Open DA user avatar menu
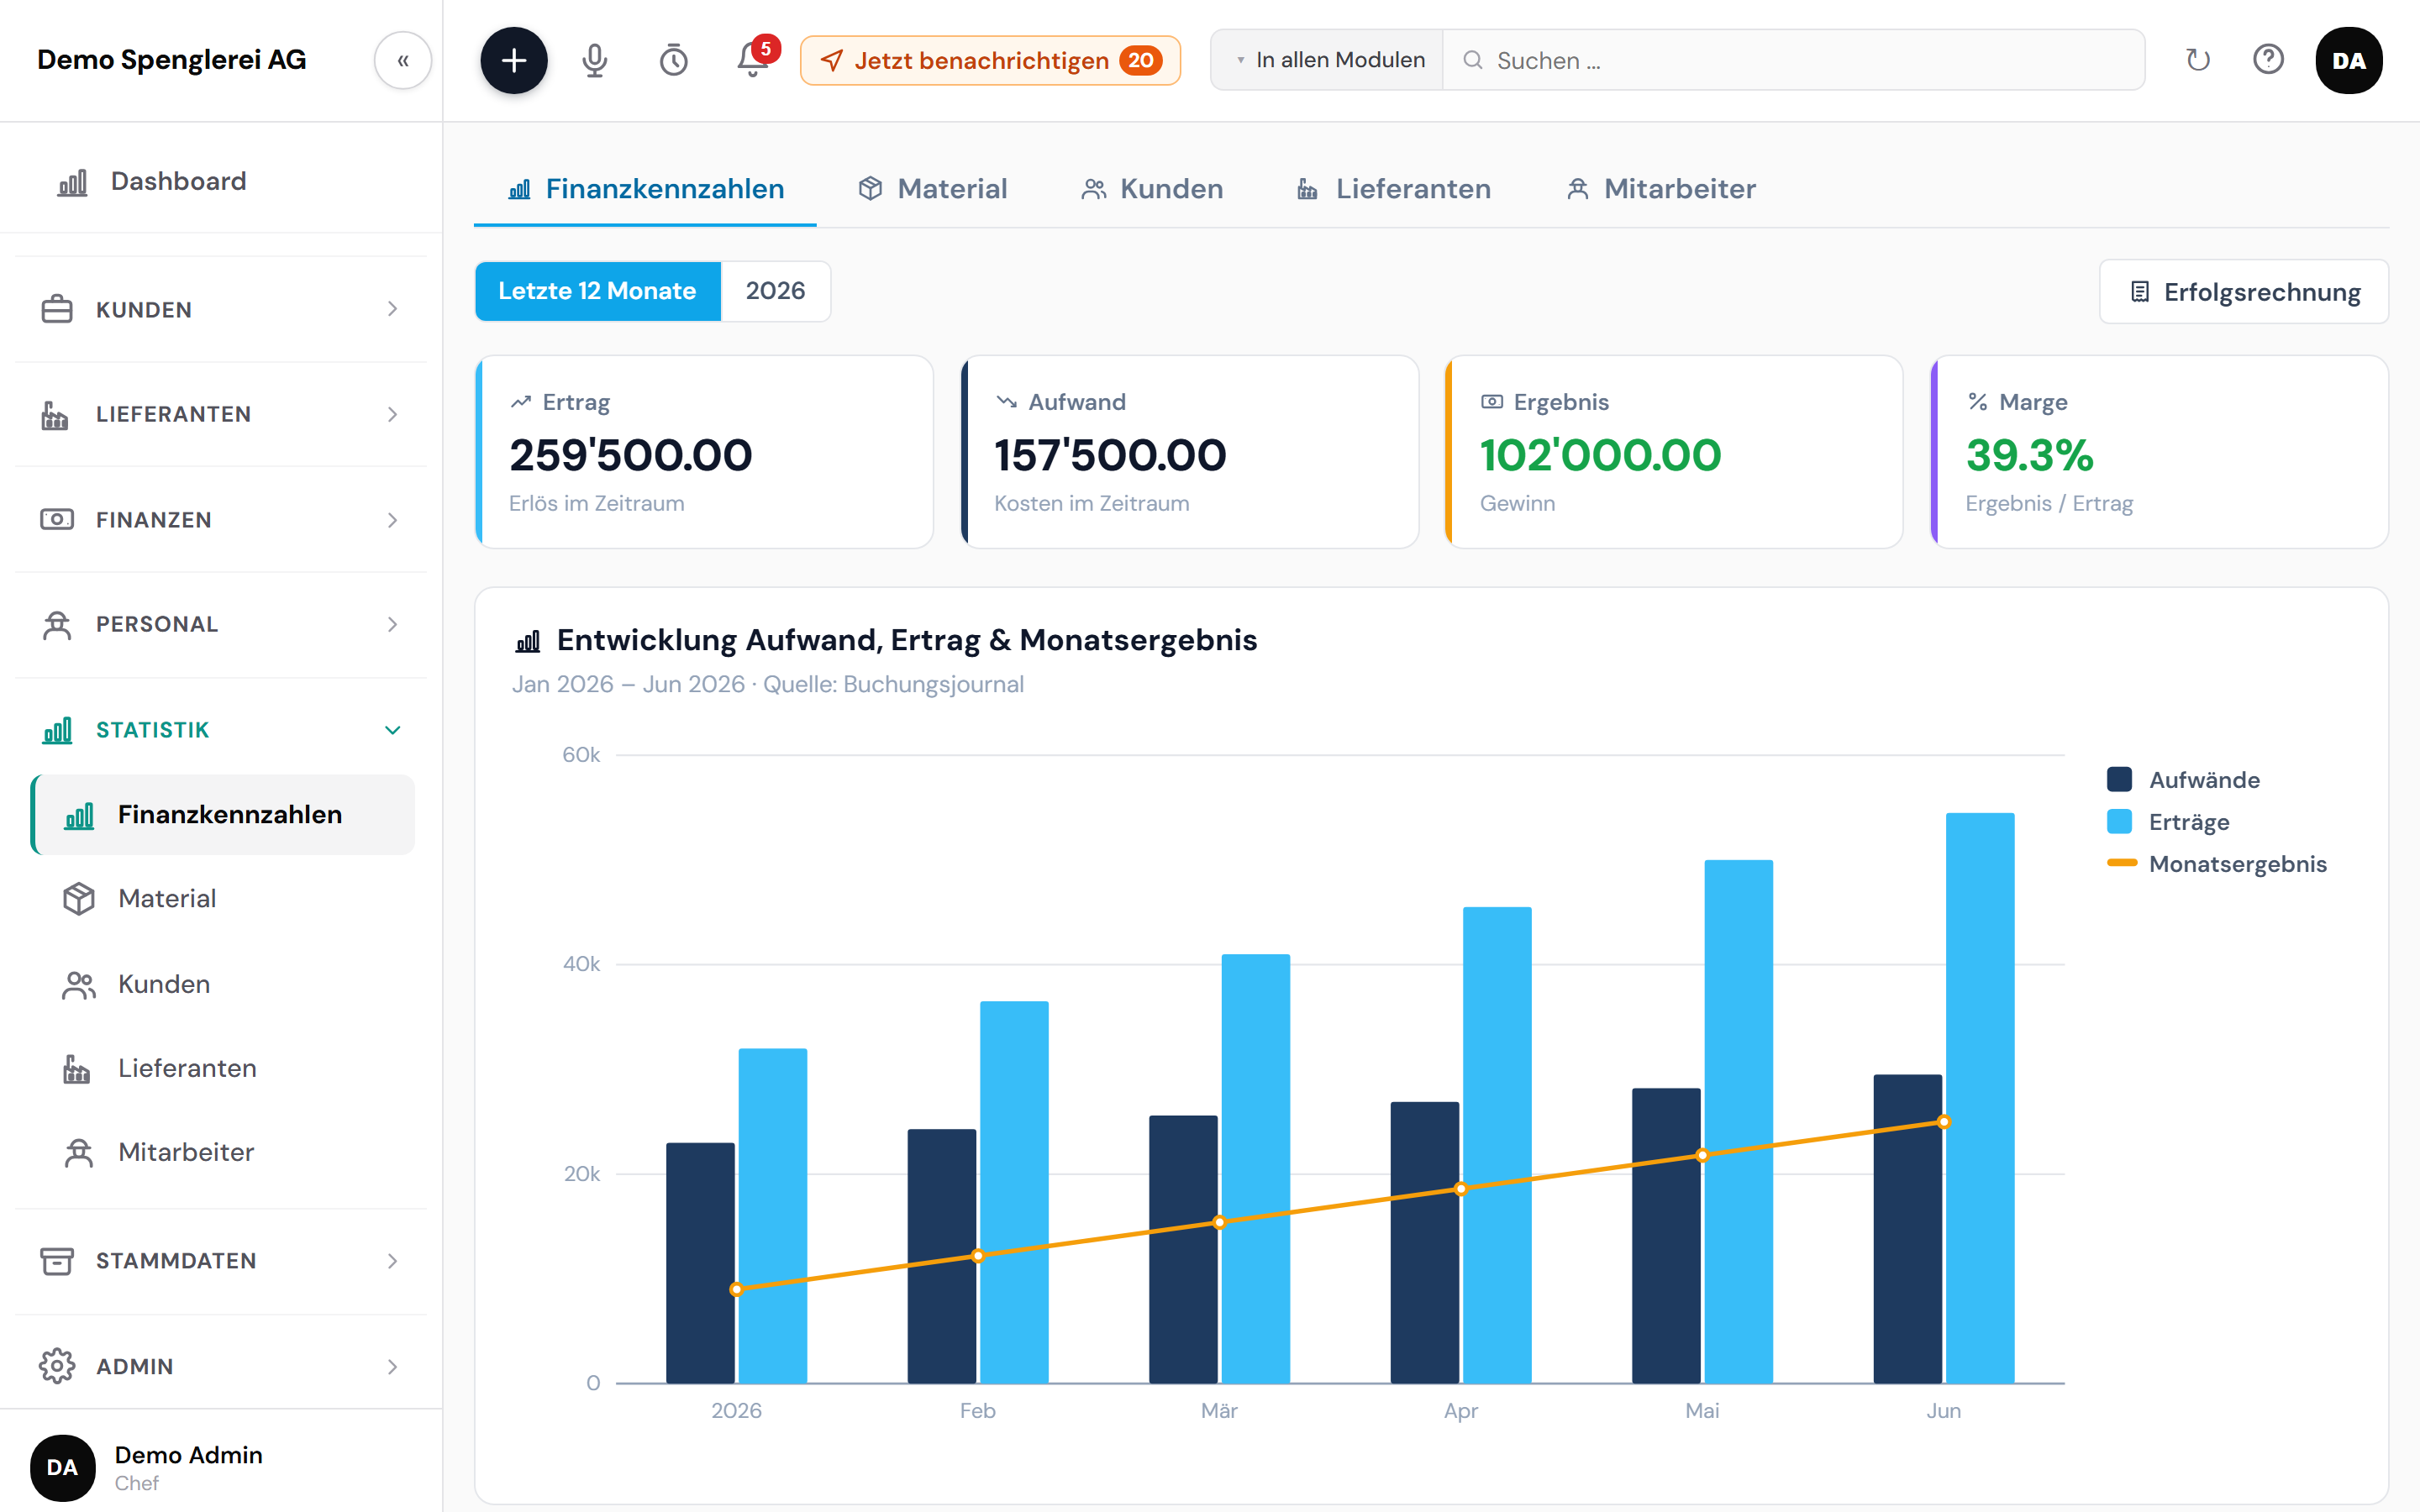 pos(2348,60)
